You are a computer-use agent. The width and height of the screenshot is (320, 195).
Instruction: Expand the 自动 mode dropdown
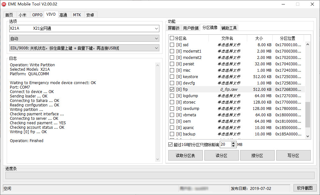tap(156, 39)
